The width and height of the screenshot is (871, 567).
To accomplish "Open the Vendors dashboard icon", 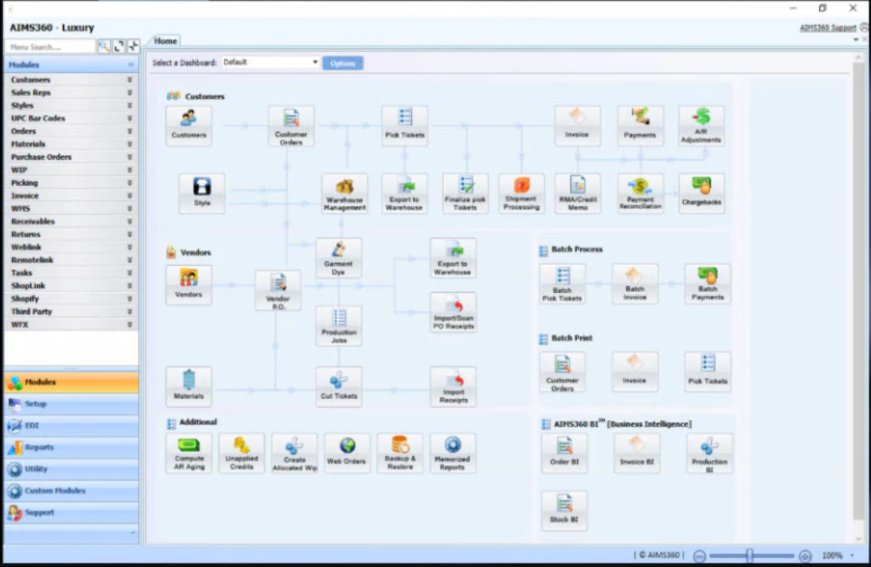I will pyautogui.click(x=189, y=285).
